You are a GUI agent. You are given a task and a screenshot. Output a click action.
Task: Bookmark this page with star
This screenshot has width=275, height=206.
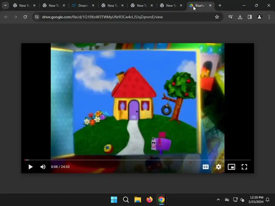[x=217, y=17]
